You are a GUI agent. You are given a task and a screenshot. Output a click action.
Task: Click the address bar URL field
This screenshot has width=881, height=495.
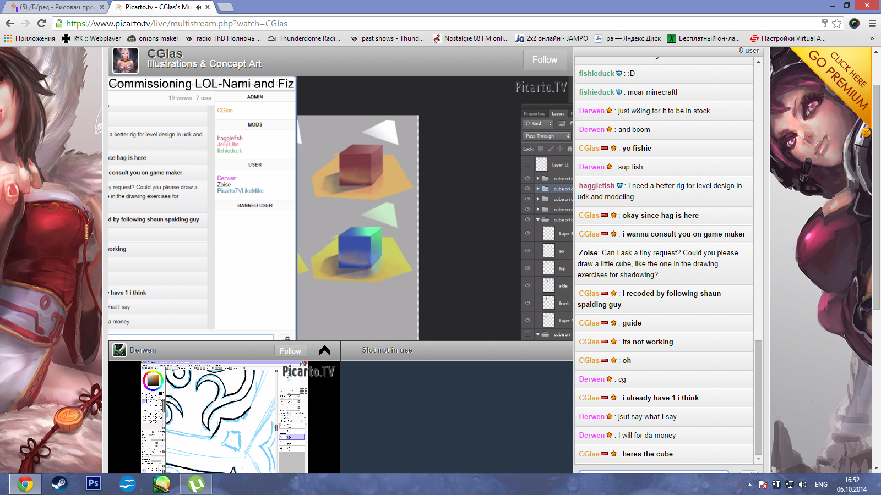[x=440, y=23]
